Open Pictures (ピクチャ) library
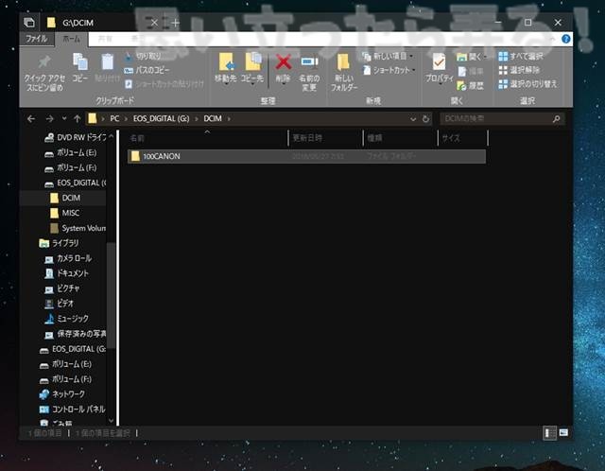The height and width of the screenshot is (471, 605). pyautogui.click(x=62, y=288)
